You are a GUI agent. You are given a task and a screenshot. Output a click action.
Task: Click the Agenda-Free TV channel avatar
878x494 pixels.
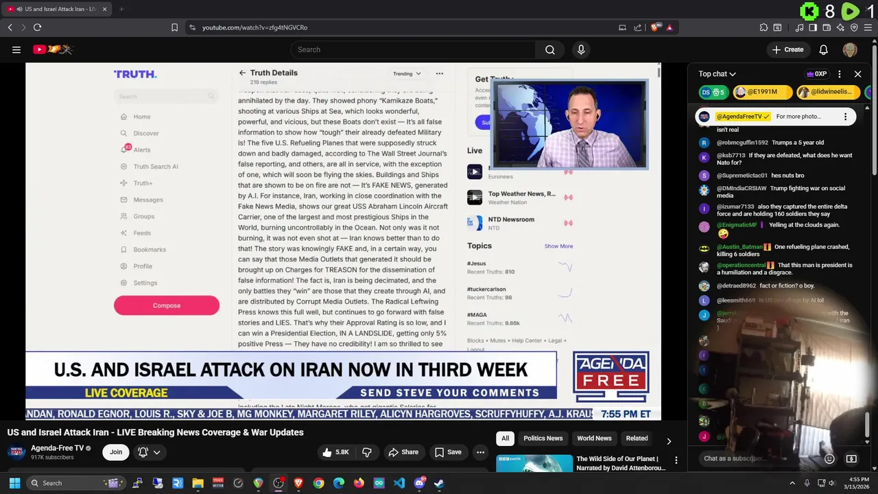click(16, 451)
